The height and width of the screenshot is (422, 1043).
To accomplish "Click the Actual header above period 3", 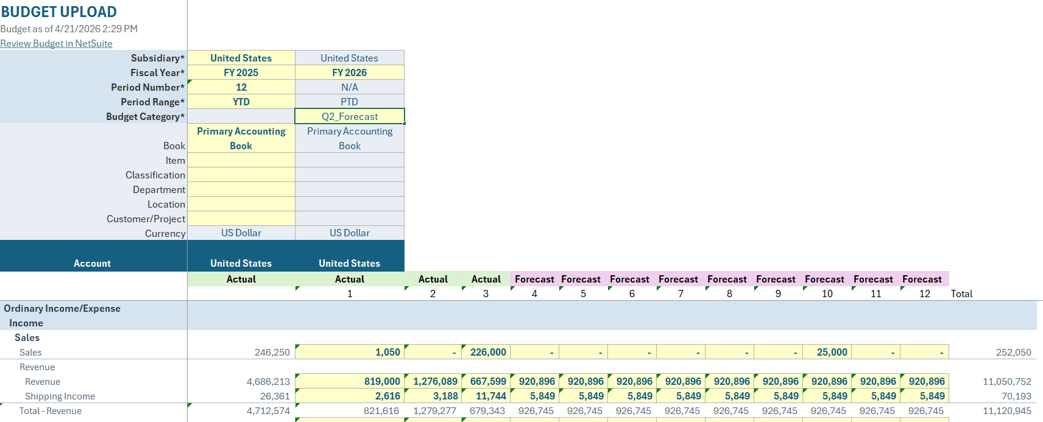I will tap(486, 279).
